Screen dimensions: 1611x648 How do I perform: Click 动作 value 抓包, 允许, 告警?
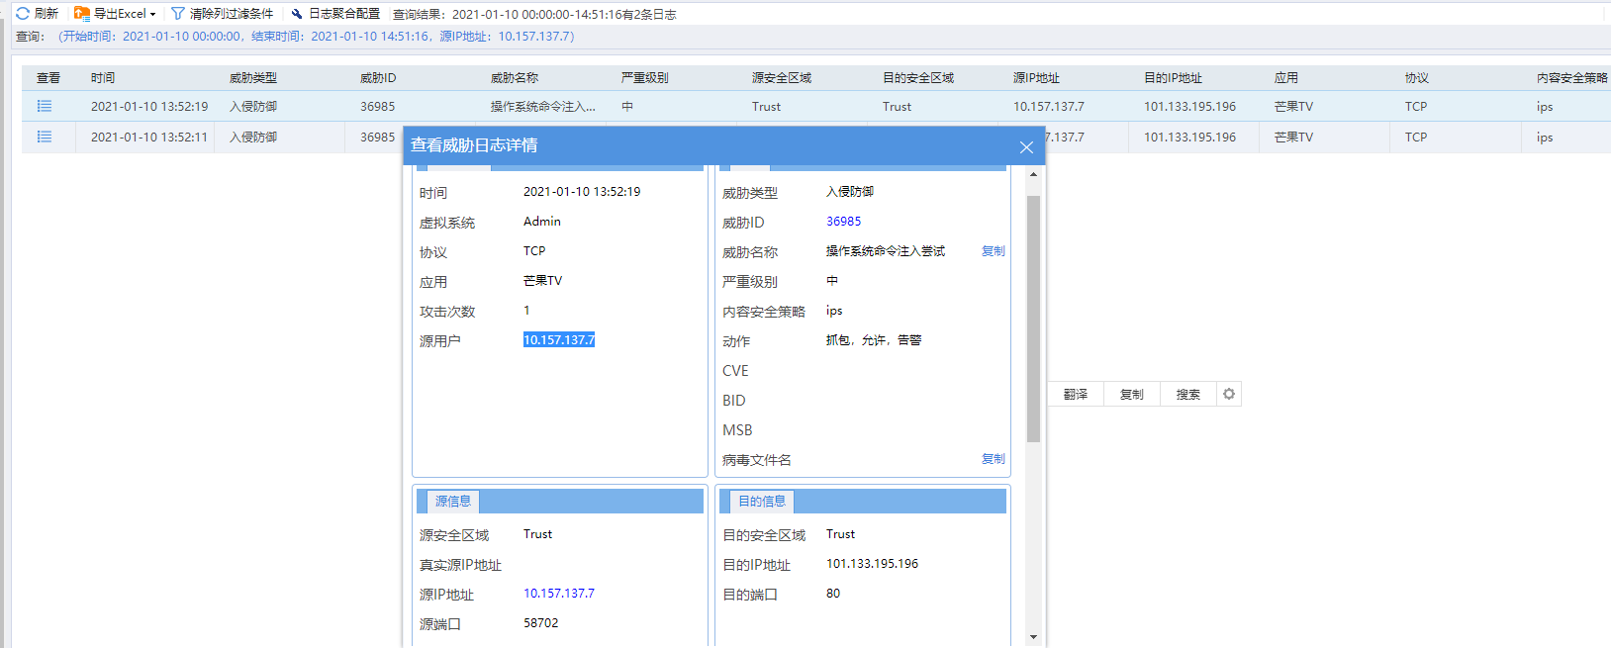(874, 340)
